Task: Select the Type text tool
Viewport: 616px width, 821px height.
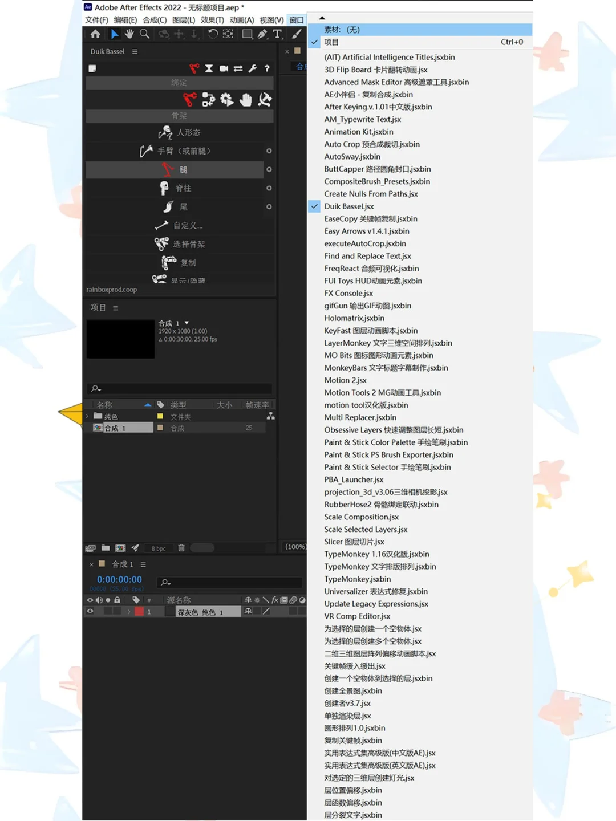Action: (x=278, y=34)
